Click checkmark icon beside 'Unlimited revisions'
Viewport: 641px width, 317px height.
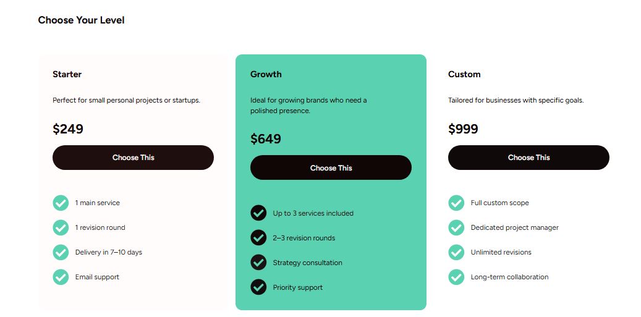click(x=456, y=252)
